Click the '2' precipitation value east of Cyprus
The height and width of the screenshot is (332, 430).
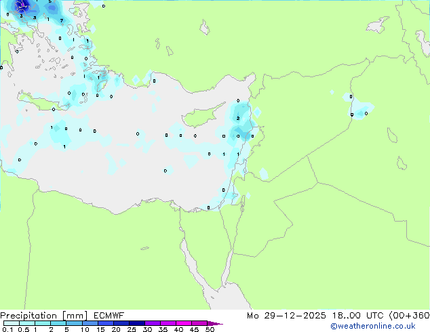point(238,119)
